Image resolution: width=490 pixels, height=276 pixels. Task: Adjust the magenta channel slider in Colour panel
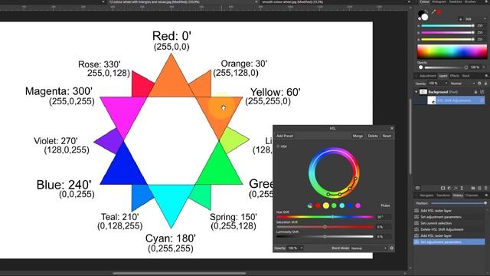447,32
